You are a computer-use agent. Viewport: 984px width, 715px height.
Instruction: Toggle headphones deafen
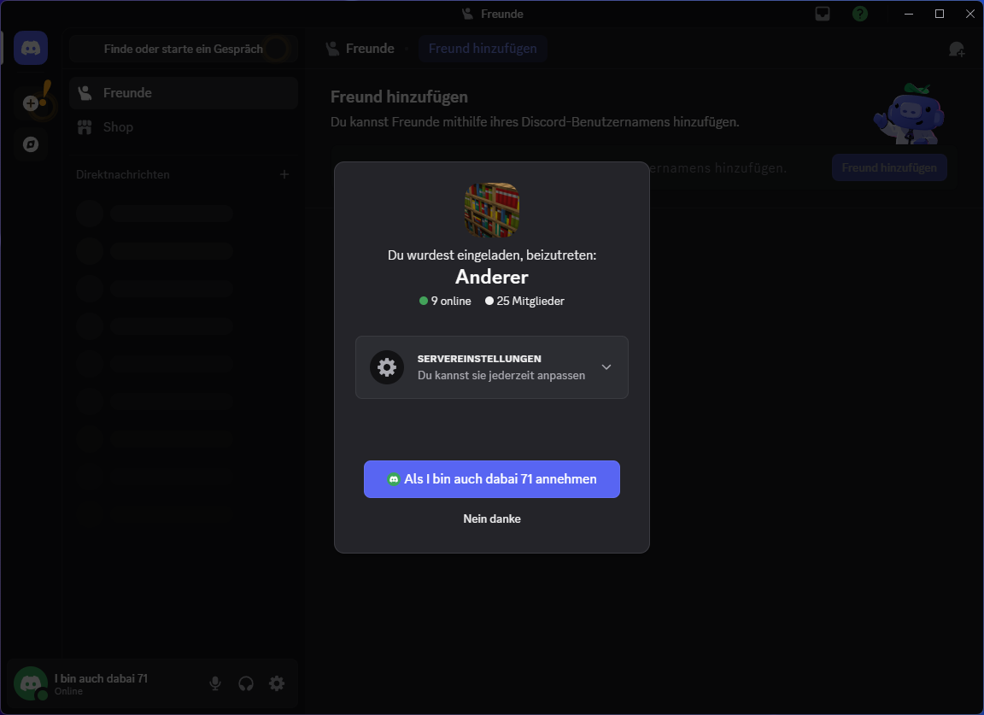pyautogui.click(x=246, y=683)
